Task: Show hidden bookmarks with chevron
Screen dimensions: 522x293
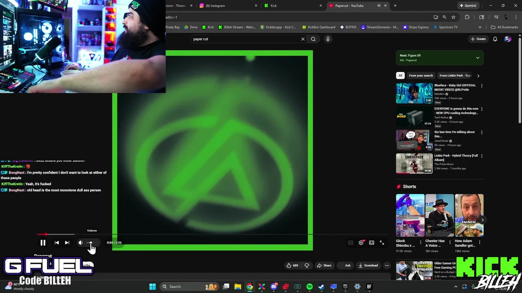Action: pos(480,27)
